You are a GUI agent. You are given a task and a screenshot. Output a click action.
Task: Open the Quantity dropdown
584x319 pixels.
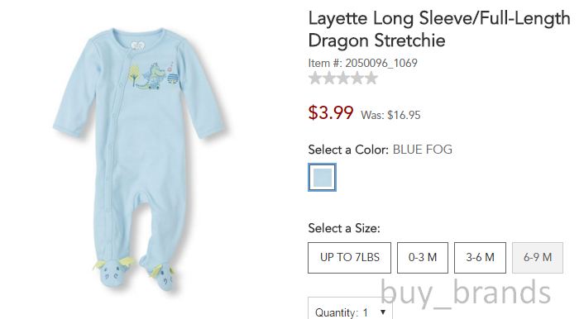point(350,309)
